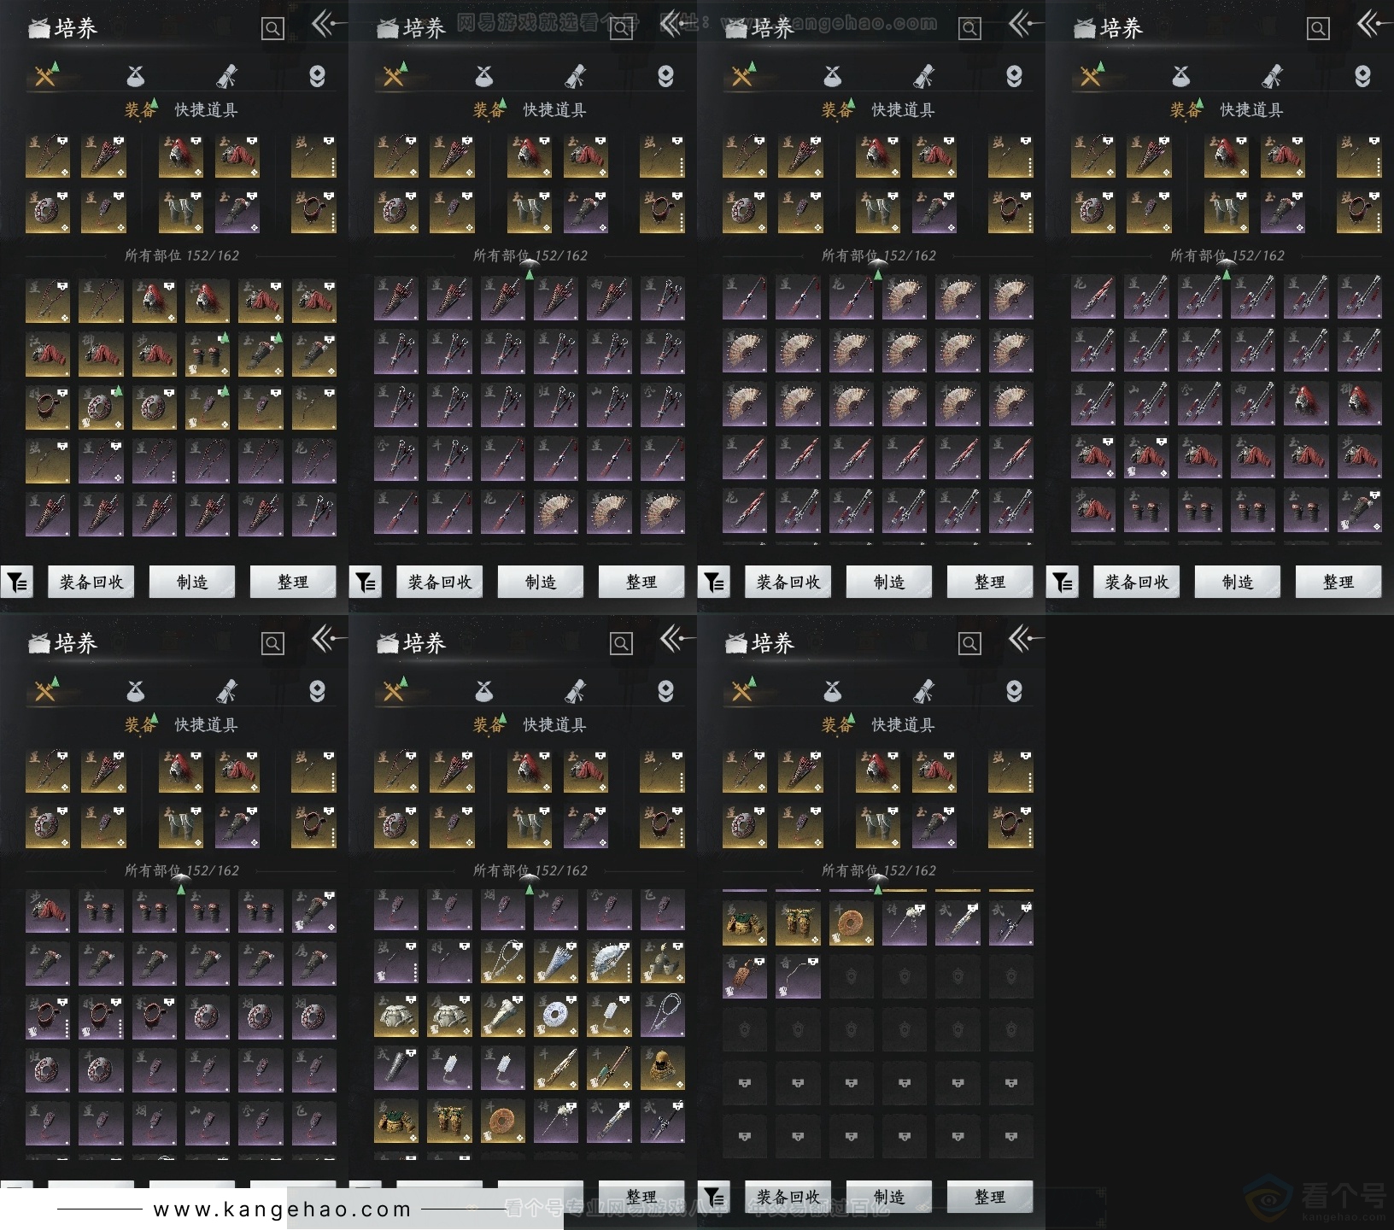Open search in the bottom-right panel

point(969,644)
